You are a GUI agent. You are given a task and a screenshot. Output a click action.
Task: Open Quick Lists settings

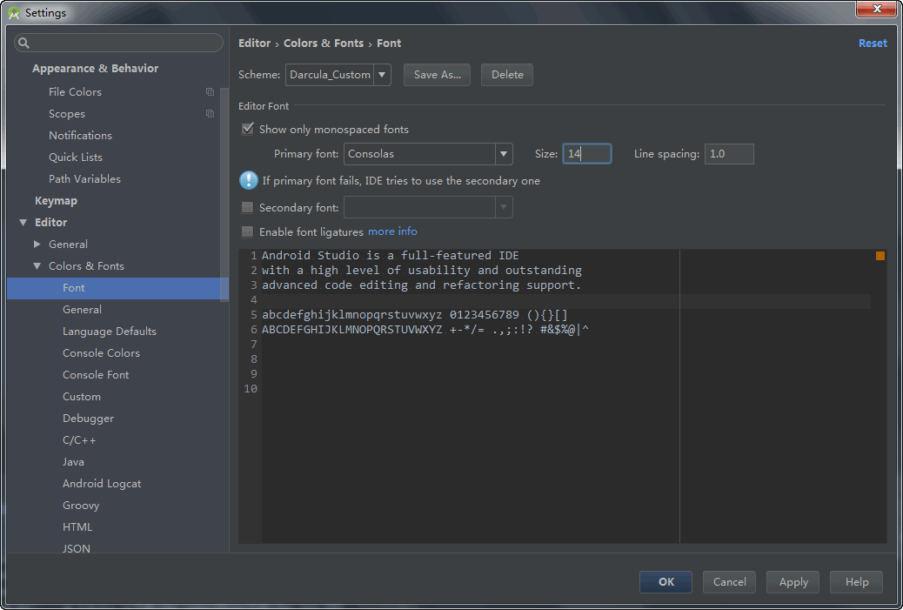pos(76,158)
